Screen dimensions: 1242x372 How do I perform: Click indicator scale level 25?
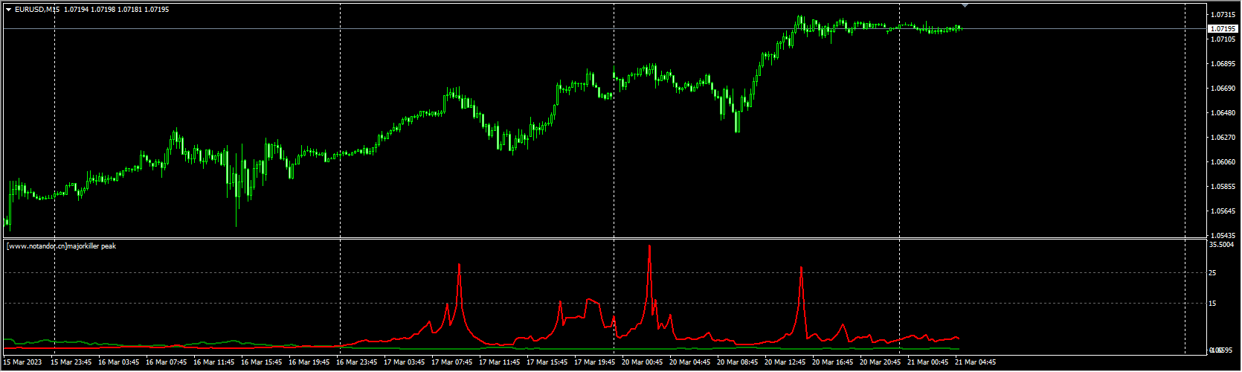[1213, 273]
